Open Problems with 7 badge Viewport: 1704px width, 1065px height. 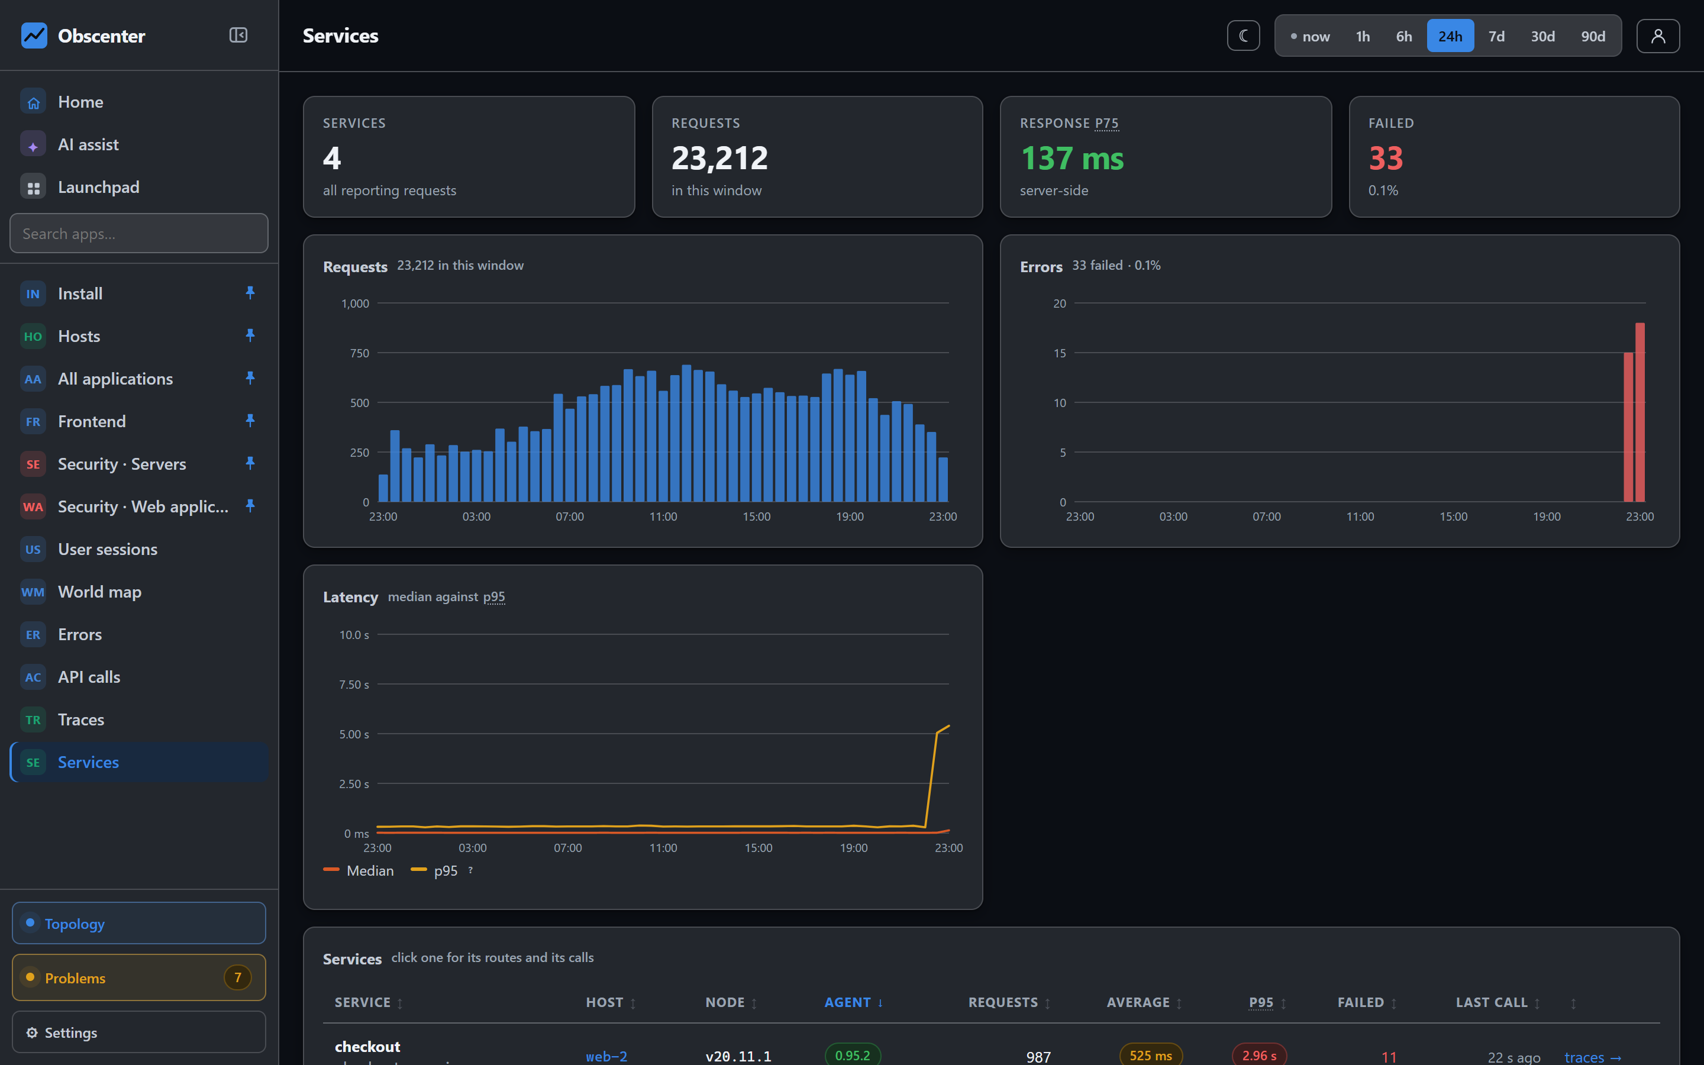pyautogui.click(x=140, y=977)
